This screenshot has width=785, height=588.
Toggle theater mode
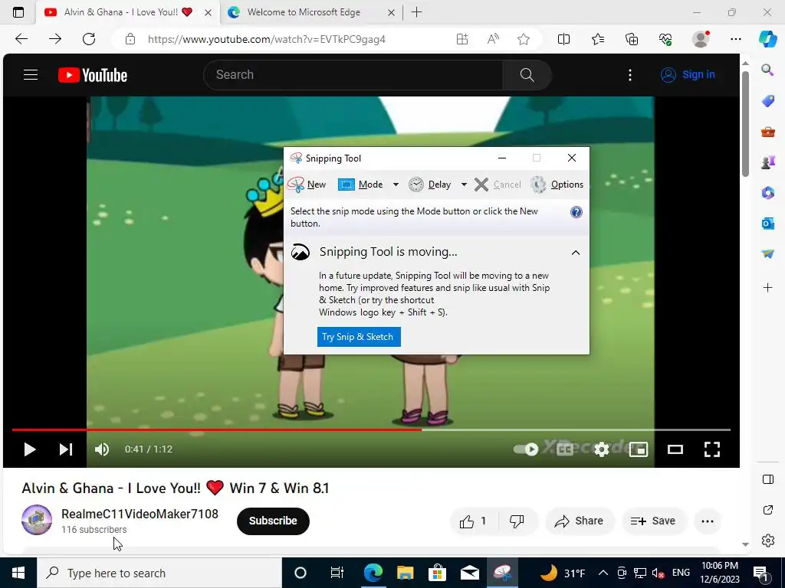coord(675,449)
